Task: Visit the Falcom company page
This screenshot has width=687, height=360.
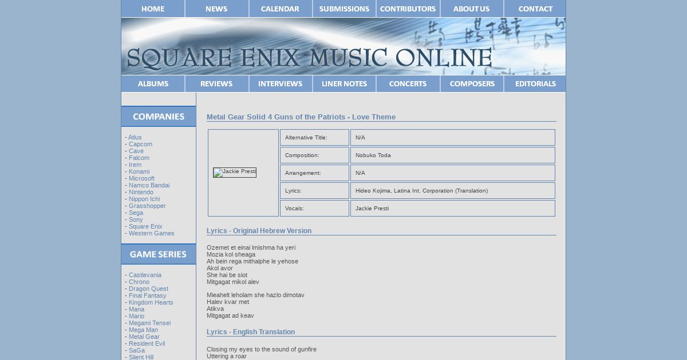Action: click(139, 158)
